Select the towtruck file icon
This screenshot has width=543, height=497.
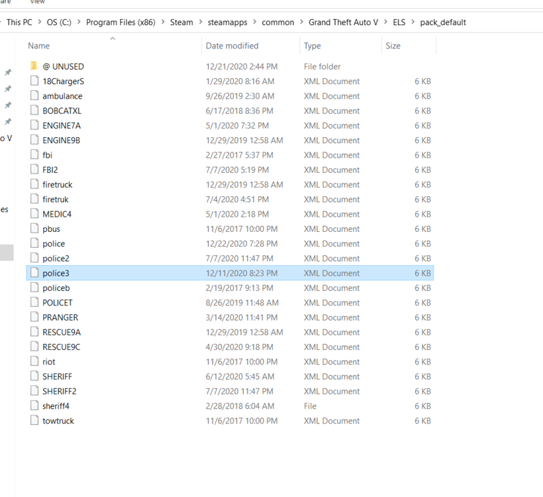click(x=34, y=420)
